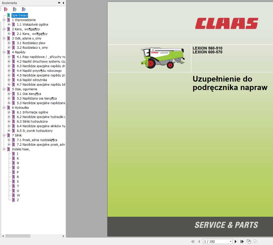This screenshot has width=273, height=245.
Task: Open the page number dropdown
Action: (230, 241)
